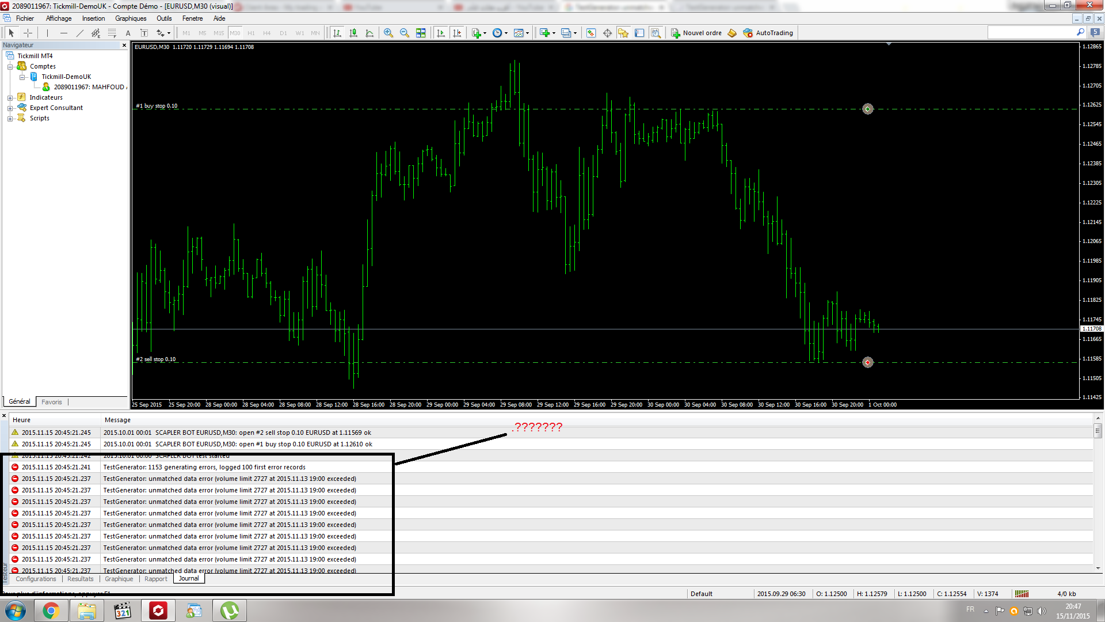Switch to M1 timeframe

coord(186,33)
